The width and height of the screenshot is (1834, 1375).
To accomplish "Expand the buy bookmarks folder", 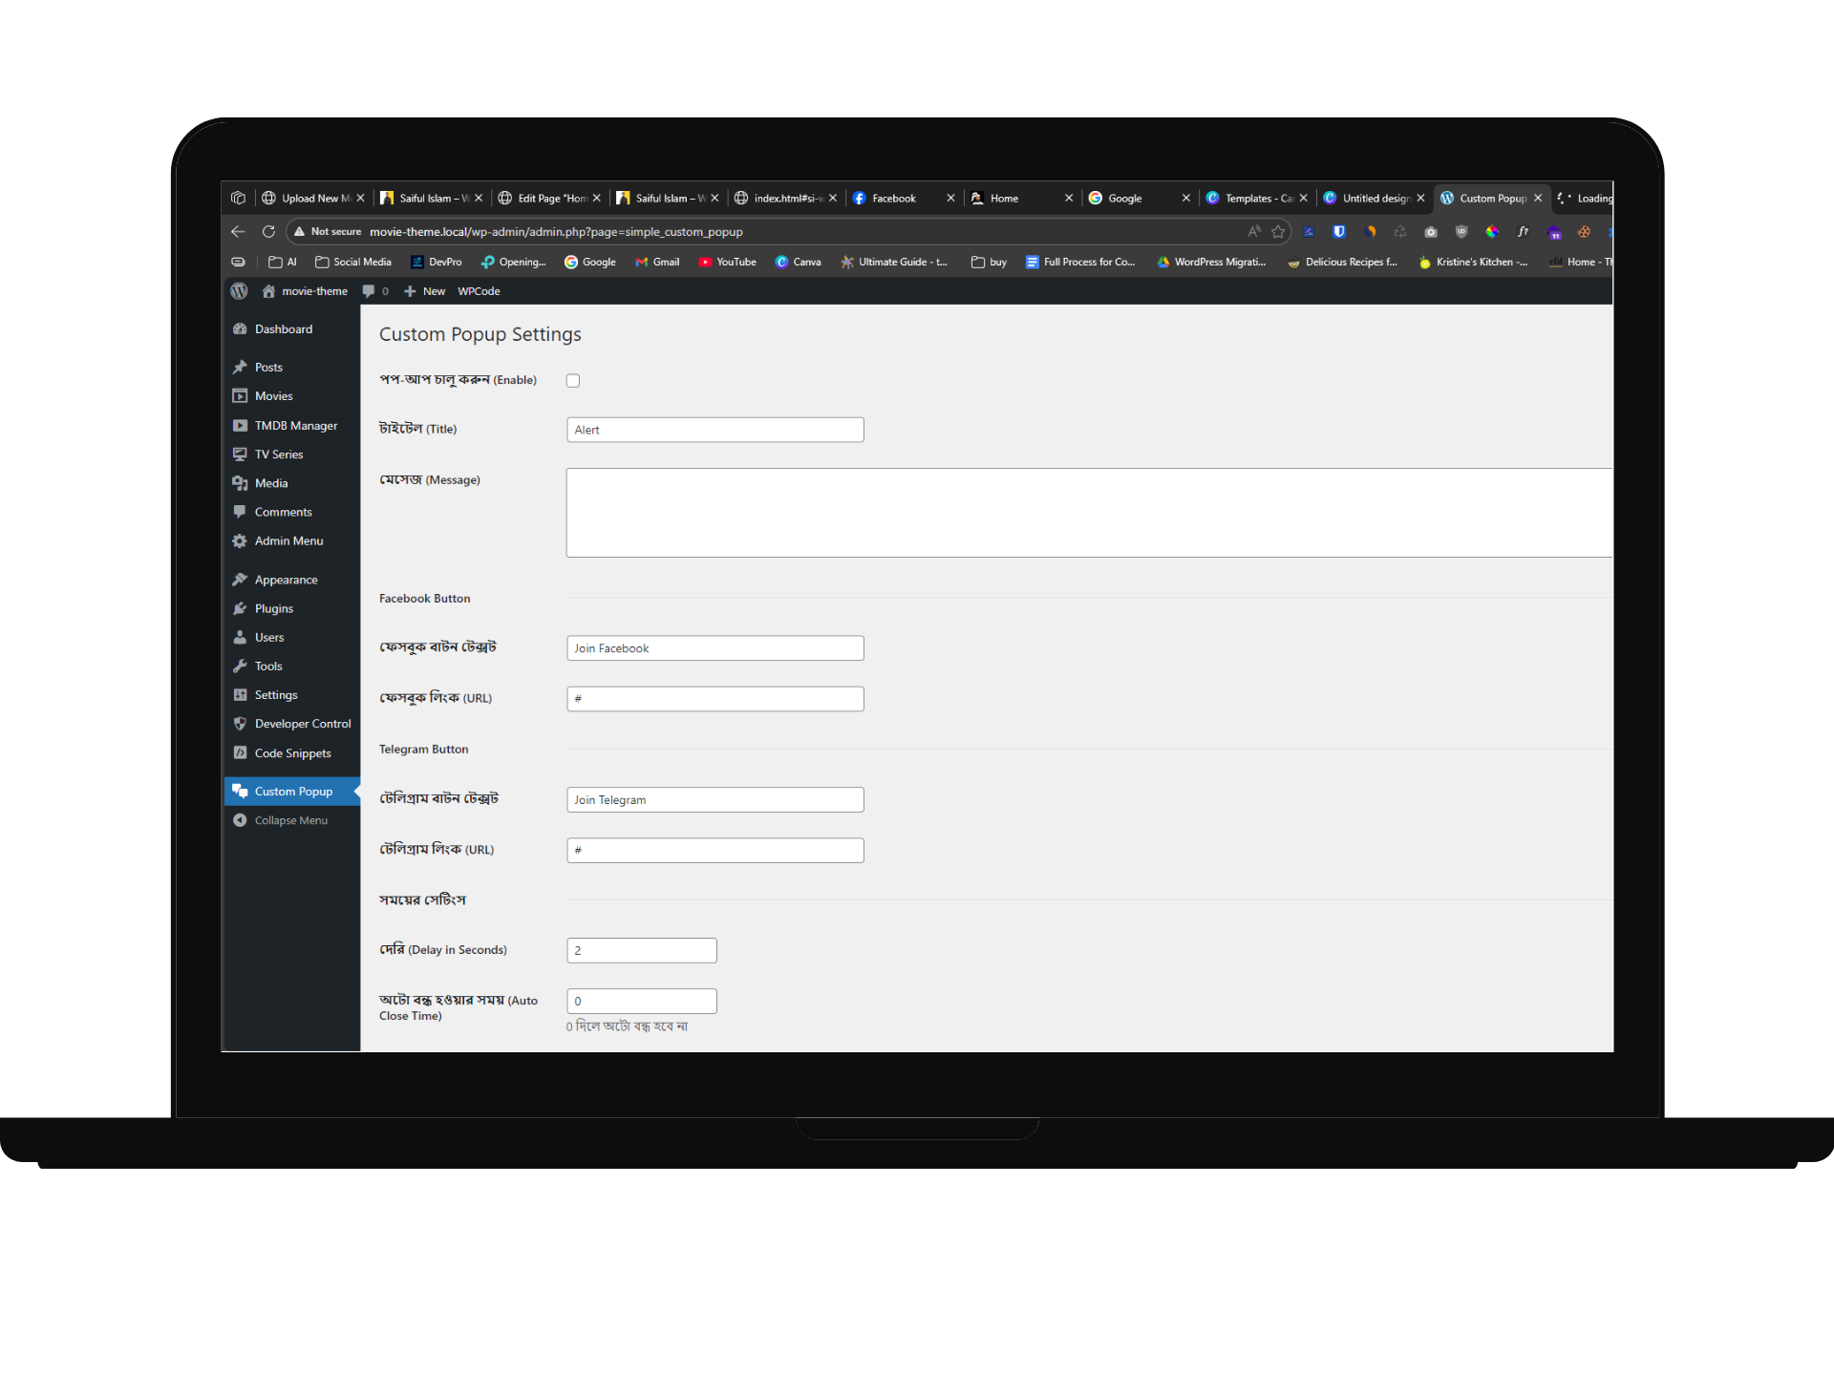I will [989, 263].
